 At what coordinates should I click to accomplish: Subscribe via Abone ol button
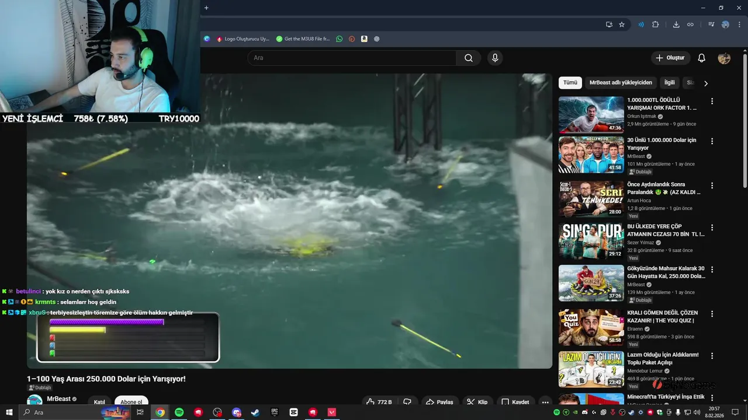131,402
